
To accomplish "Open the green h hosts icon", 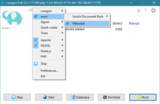I will pos(139,11).
